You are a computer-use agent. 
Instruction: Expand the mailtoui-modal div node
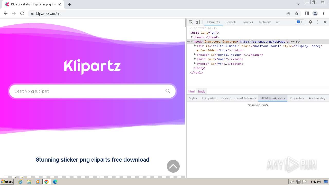195,46
